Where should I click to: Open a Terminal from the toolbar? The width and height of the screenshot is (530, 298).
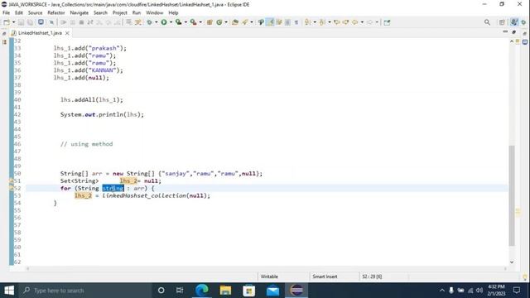(x=41, y=22)
